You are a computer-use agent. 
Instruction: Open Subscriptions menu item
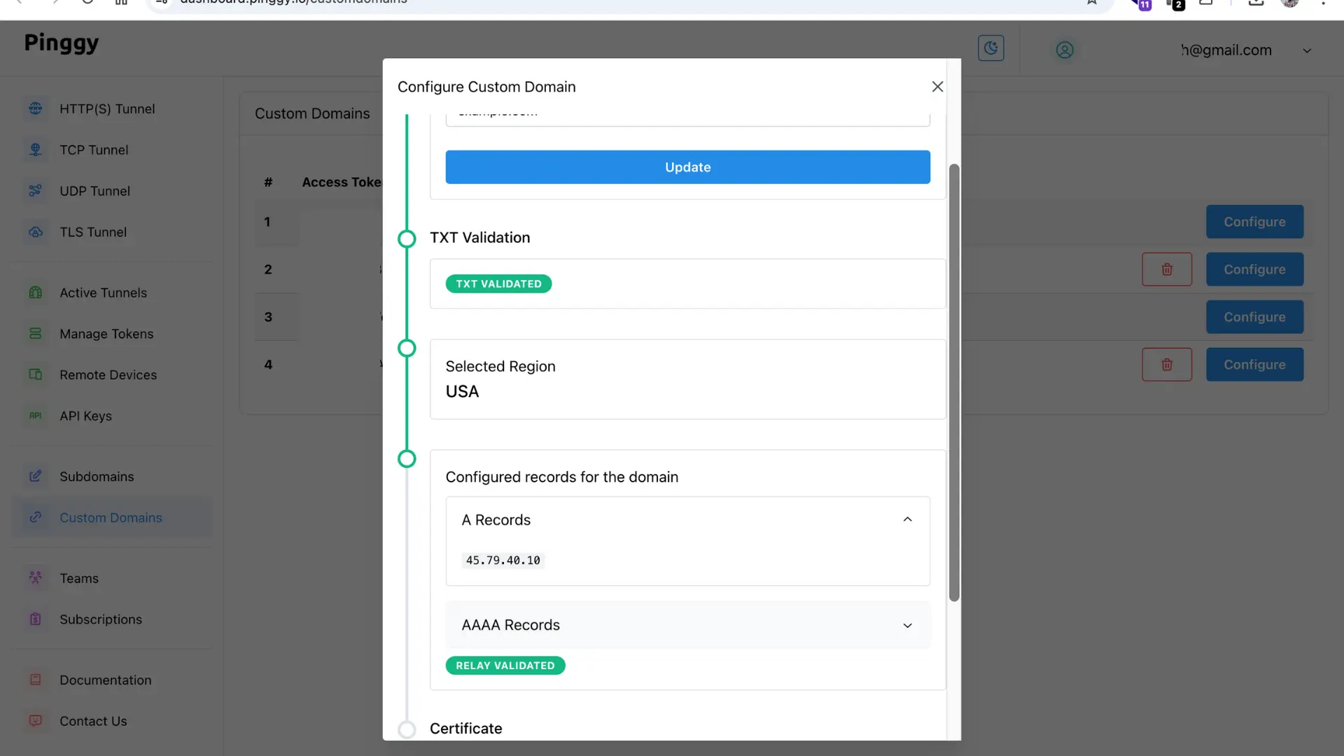pos(101,619)
